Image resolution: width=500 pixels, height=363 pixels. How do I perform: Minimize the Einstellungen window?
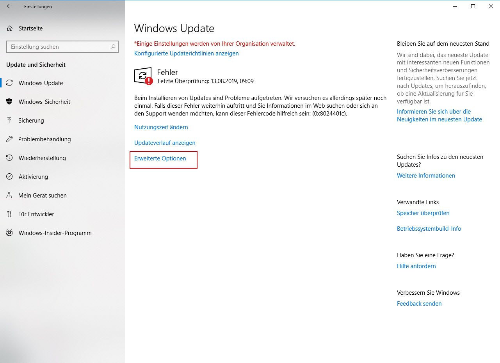click(x=455, y=6)
